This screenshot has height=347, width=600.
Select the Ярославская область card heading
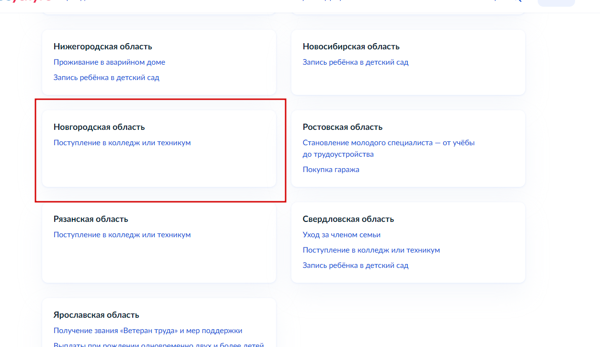[96, 315]
